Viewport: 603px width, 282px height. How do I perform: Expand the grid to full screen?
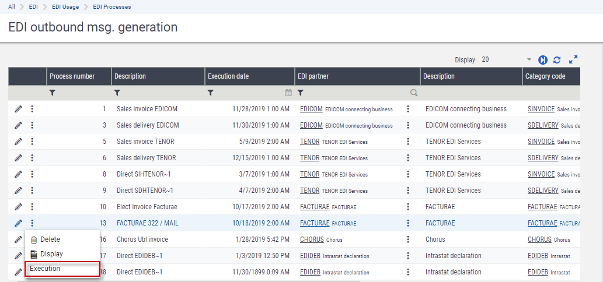pyautogui.click(x=573, y=59)
